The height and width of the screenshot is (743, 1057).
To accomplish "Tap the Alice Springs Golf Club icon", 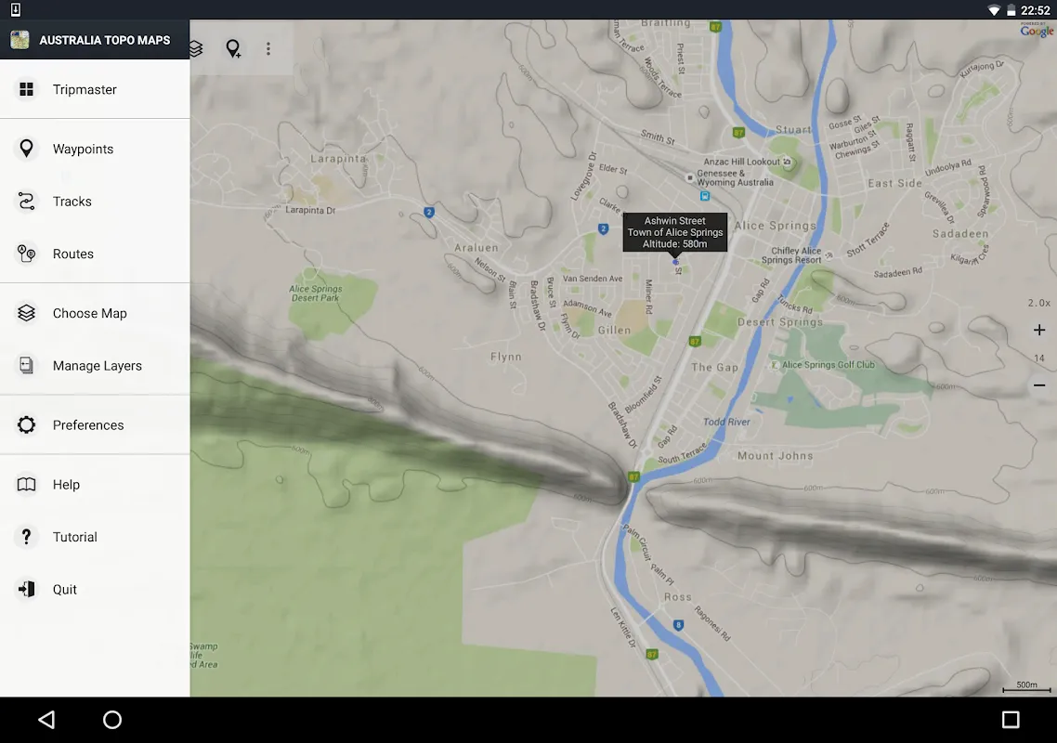I will point(775,365).
